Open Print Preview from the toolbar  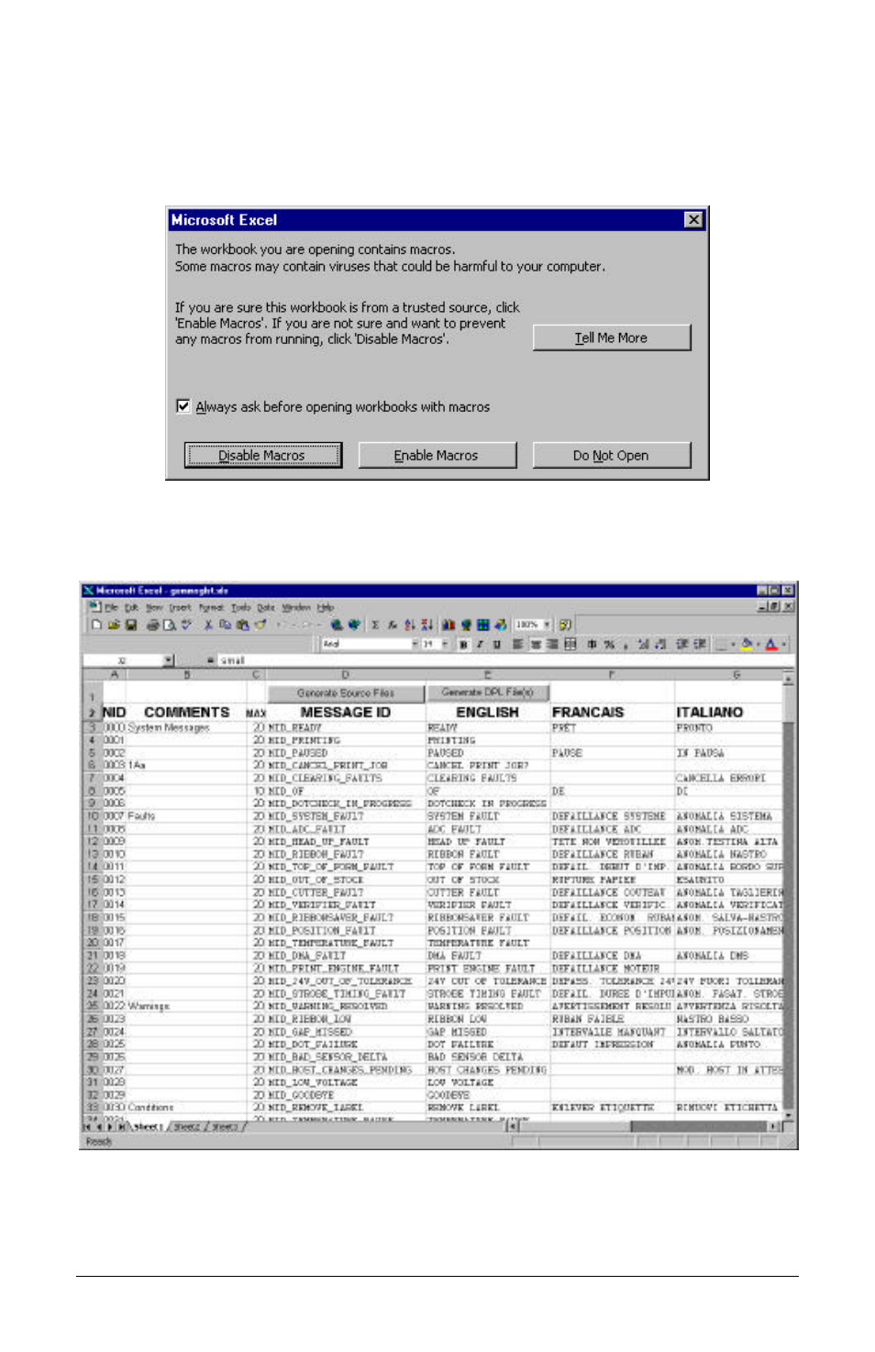pos(170,625)
